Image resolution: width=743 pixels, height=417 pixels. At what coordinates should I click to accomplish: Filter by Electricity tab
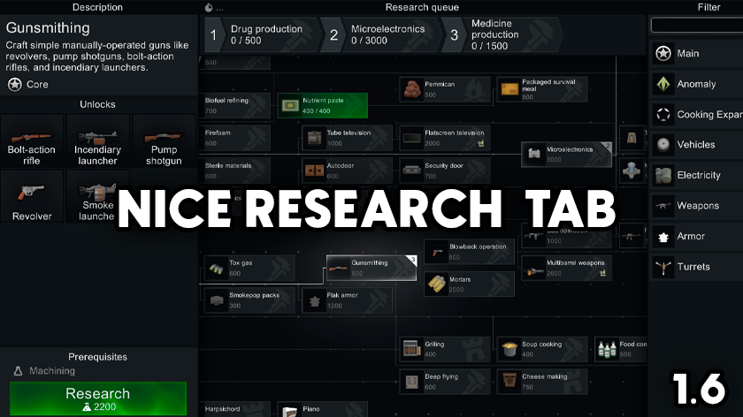697,175
